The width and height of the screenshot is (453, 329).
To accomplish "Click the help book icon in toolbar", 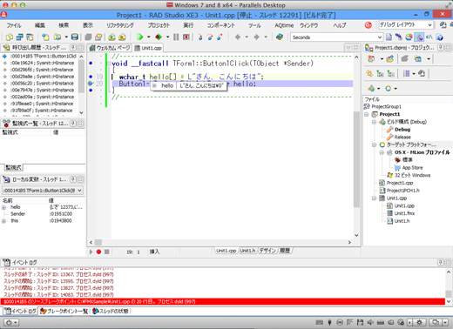I will pos(280,37).
